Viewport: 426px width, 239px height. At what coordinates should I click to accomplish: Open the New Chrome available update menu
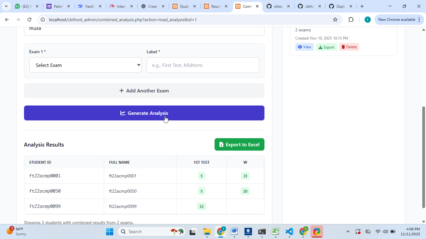pos(399,20)
